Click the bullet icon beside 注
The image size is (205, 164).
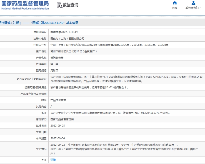(x=42, y=160)
